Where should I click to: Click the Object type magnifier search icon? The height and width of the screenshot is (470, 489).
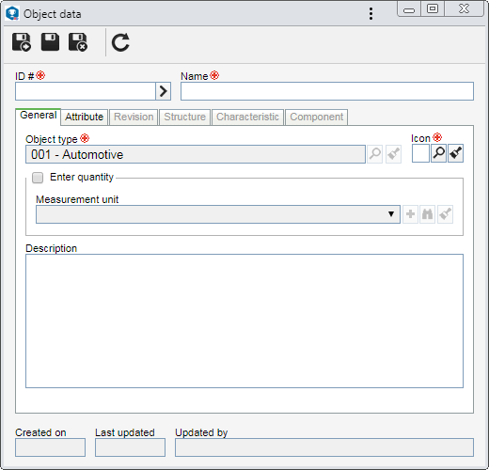(x=375, y=154)
